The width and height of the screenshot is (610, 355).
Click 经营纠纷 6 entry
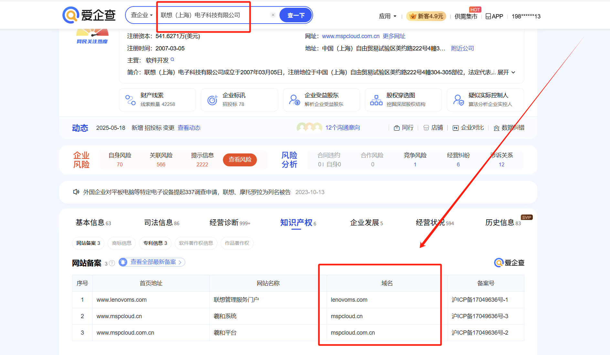click(x=458, y=160)
